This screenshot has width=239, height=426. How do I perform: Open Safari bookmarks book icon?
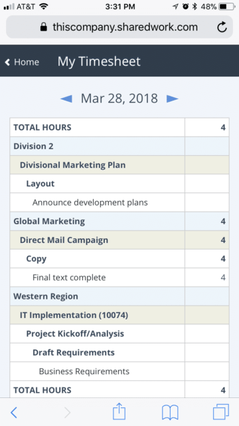(x=170, y=413)
